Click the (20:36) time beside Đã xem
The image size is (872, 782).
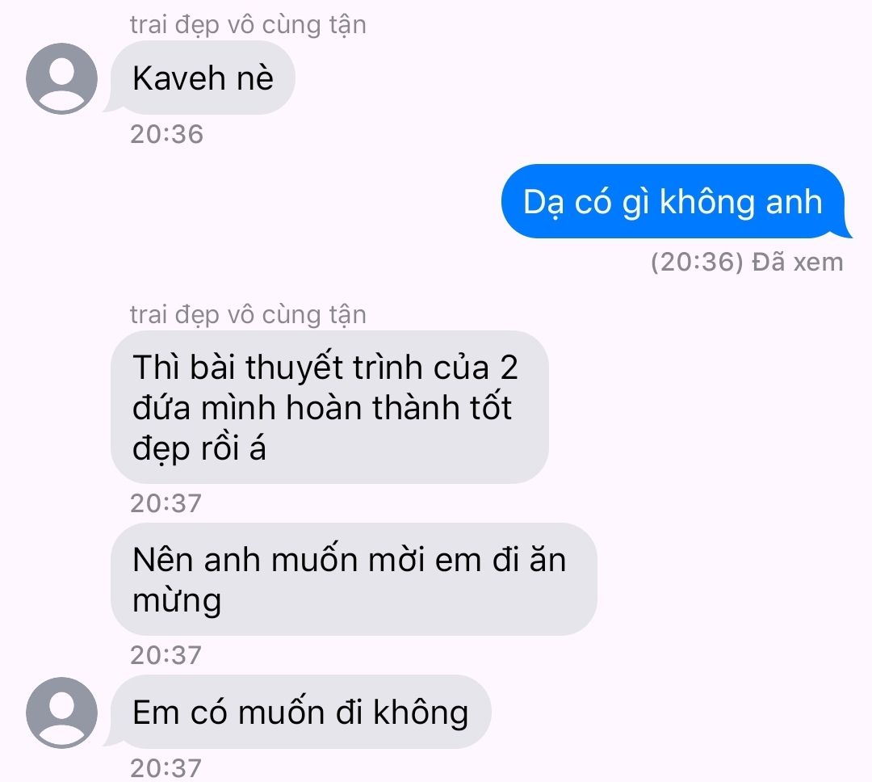[x=698, y=263]
